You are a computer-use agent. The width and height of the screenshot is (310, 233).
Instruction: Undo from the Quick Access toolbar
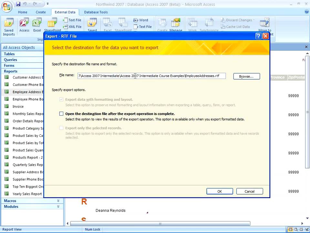[x=25, y=4]
